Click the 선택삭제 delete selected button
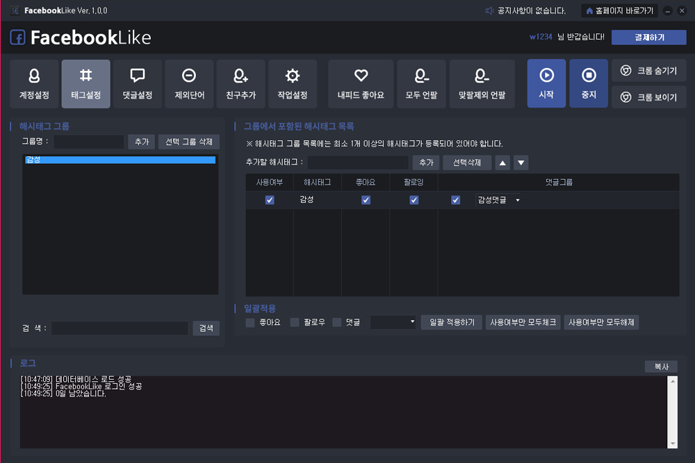This screenshot has width=695, height=463. point(467,162)
